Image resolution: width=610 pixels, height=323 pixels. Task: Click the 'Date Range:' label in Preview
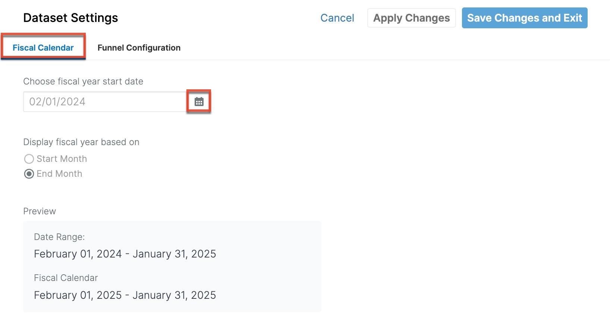(59, 237)
